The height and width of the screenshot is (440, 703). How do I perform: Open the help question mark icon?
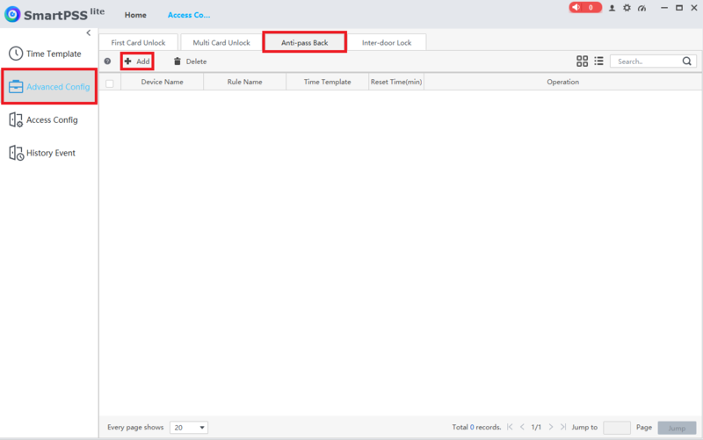click(107, 61)
